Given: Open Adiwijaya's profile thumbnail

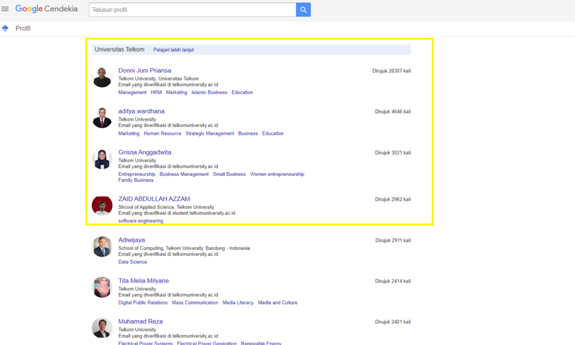Looking at the screenshot, I should tap(102, 247).
